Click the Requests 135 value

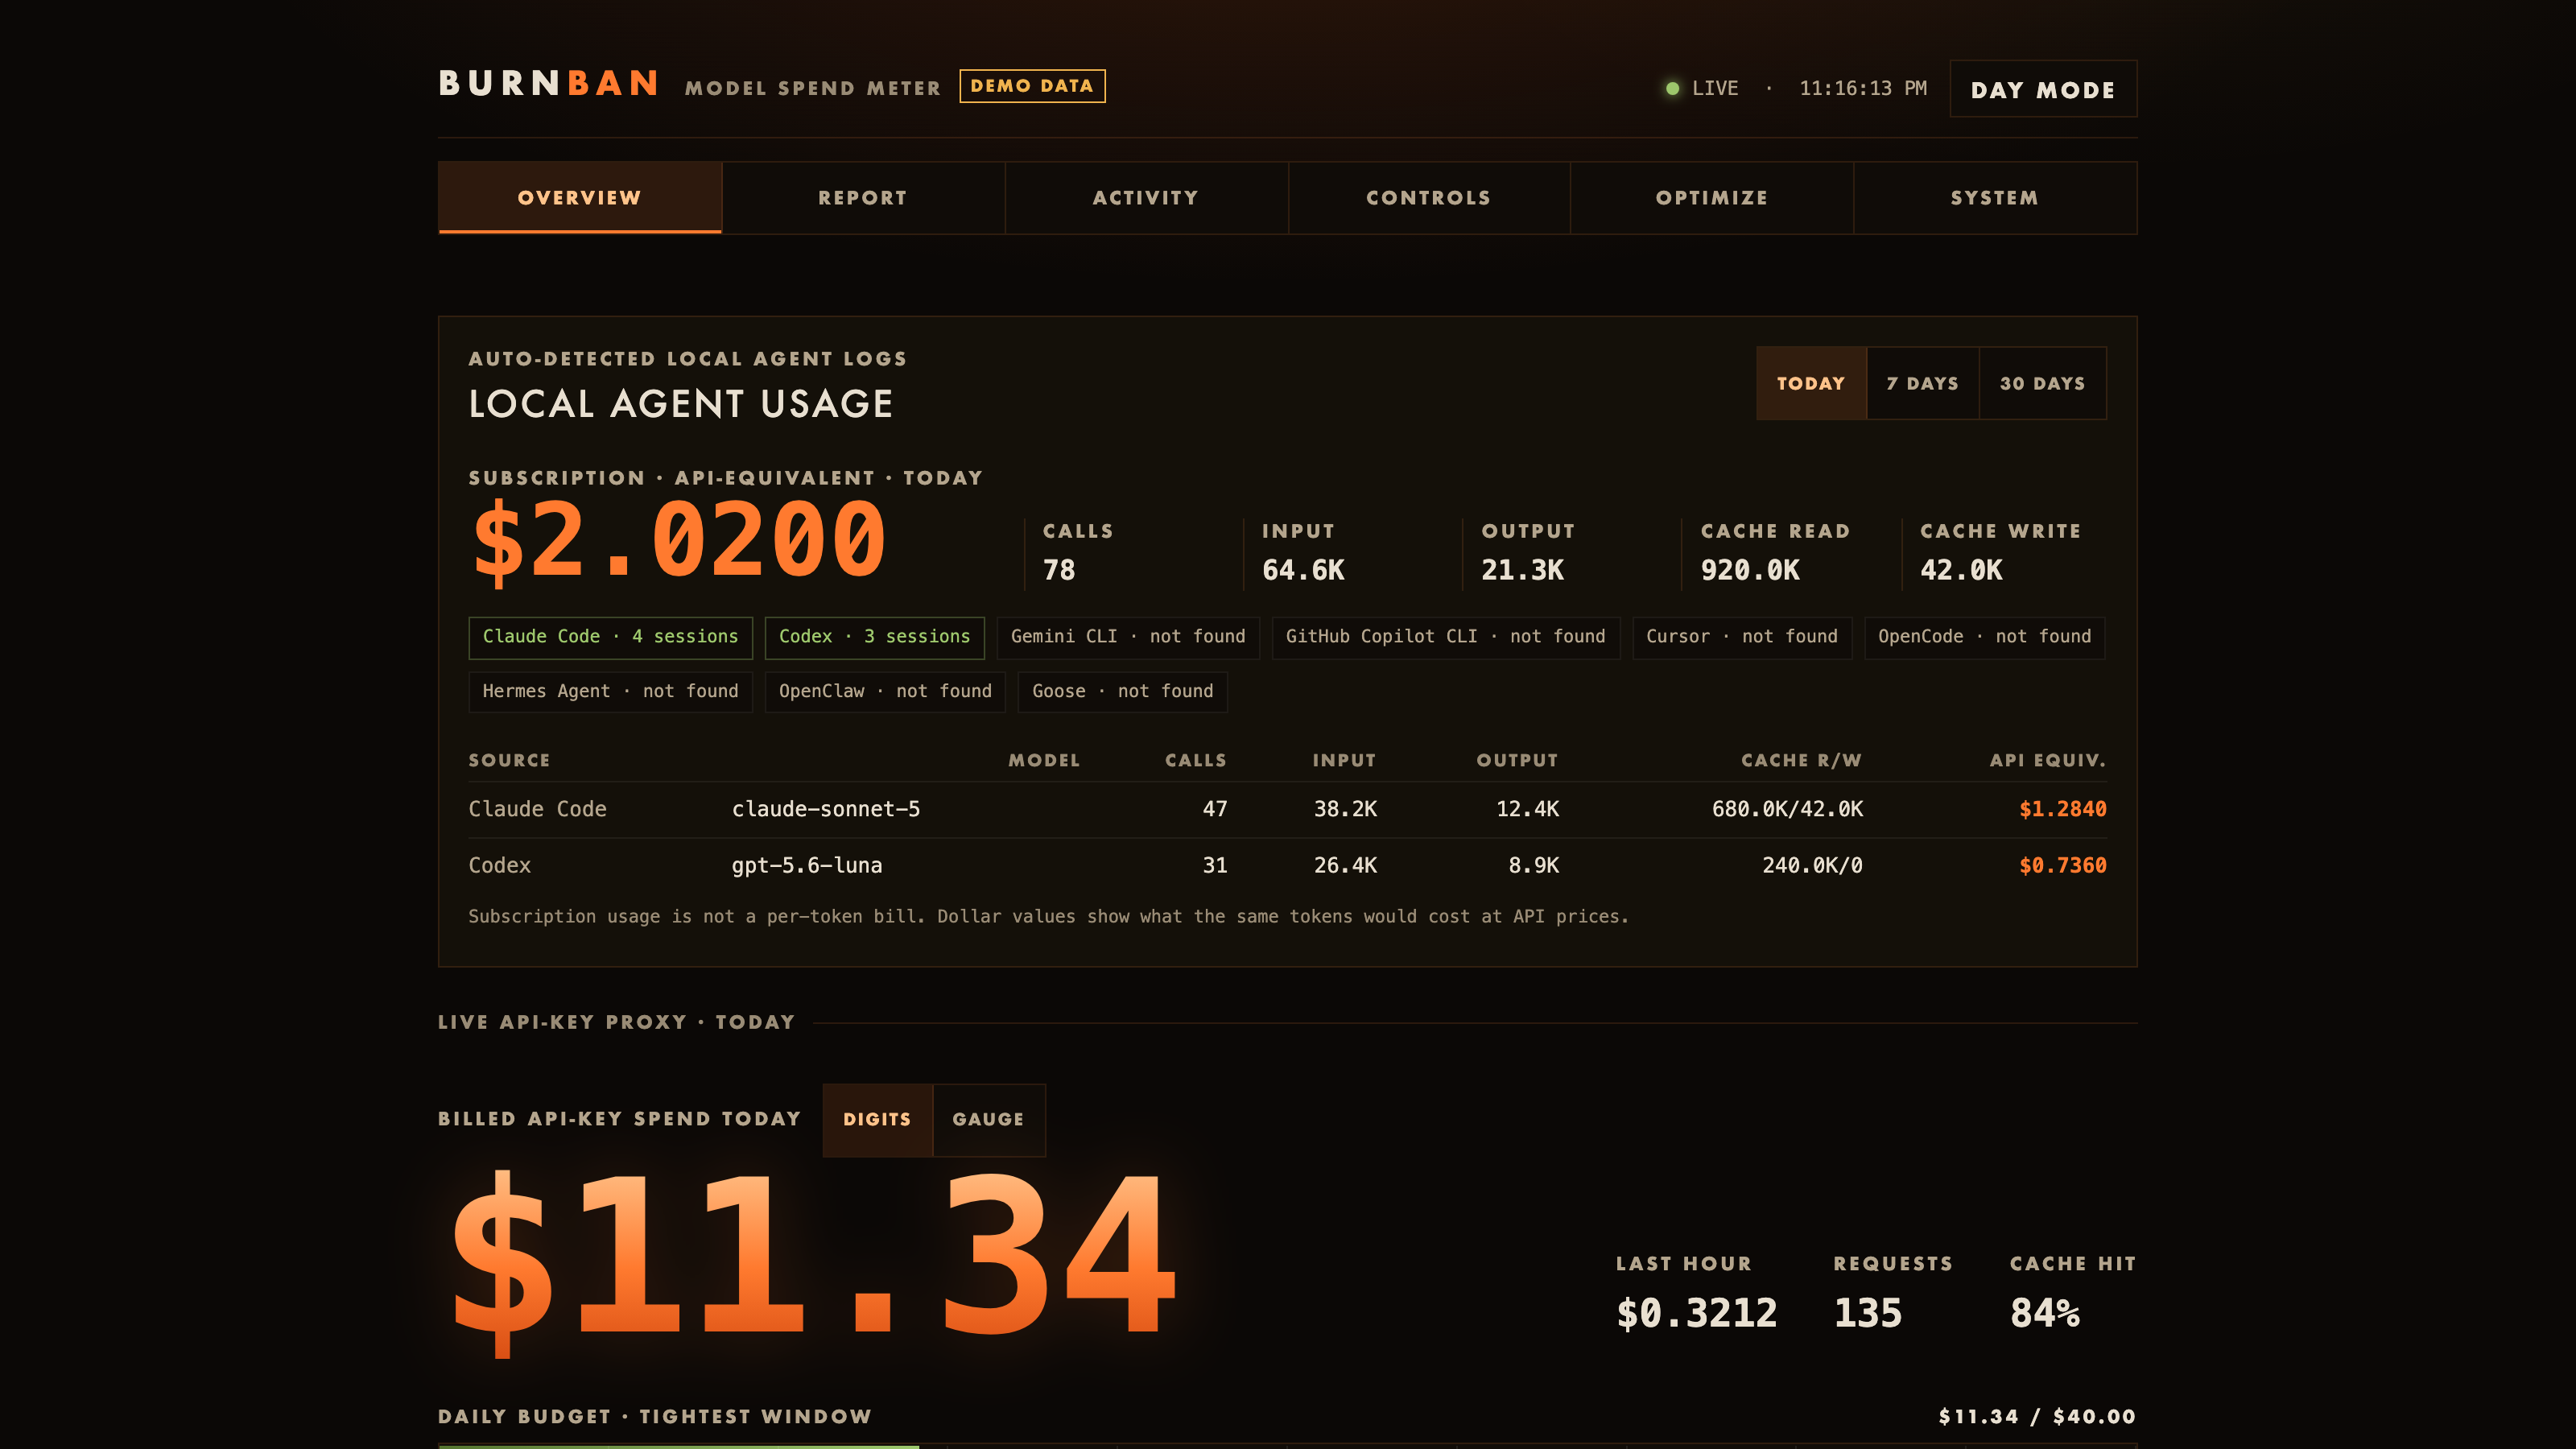tap(1867, 1313)
